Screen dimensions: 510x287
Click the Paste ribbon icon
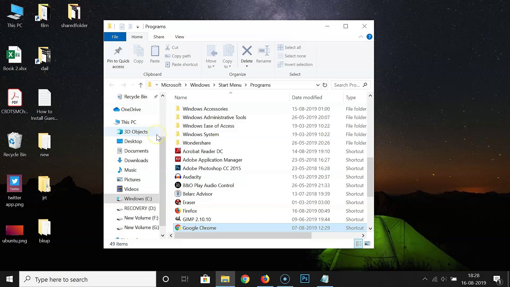(x=155, y=51)
